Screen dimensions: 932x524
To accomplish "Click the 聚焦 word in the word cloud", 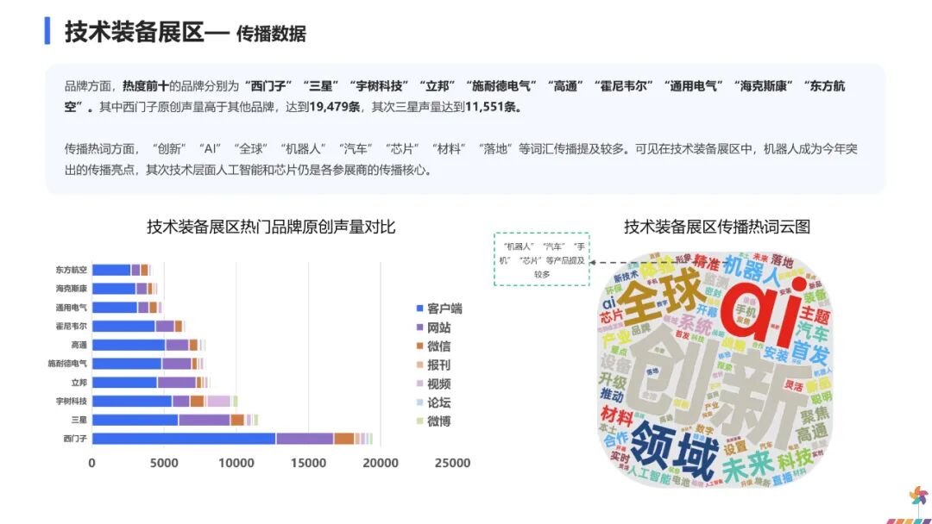I will click(815, 415).
